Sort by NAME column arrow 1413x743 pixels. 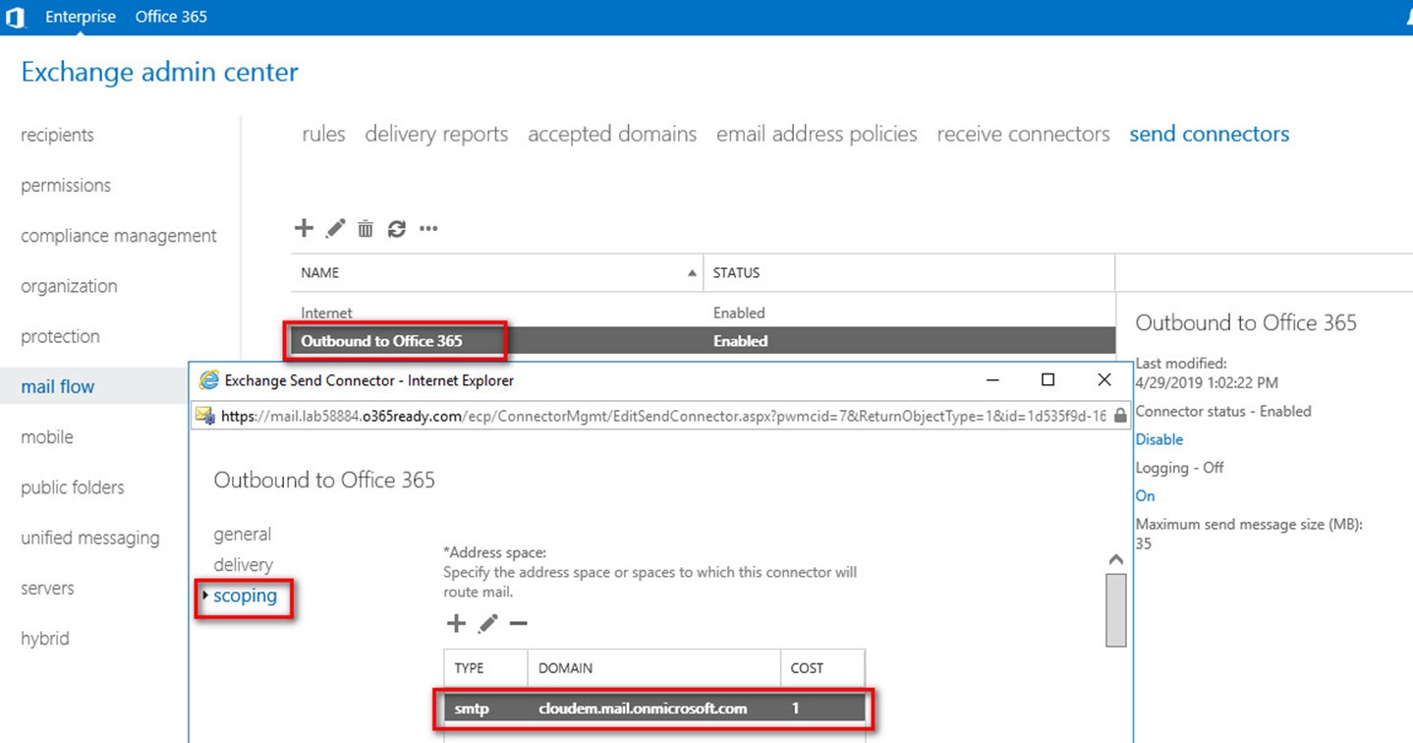coord(693,273)
